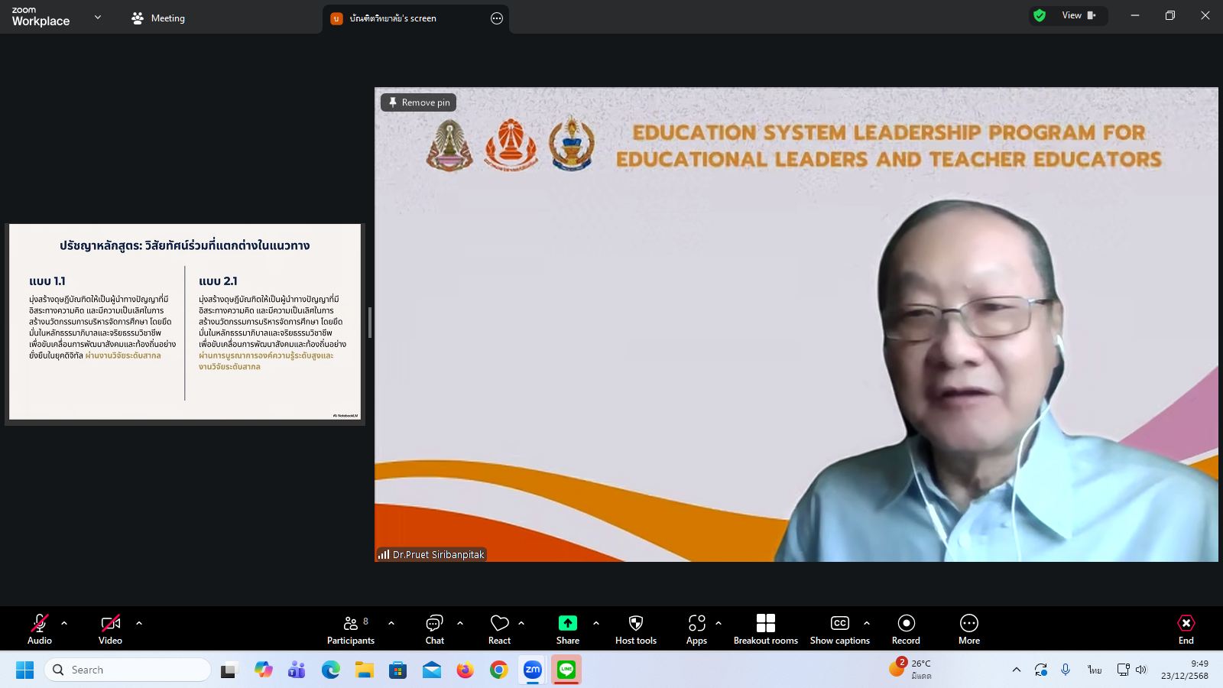1223x688 pixels.
Task: Open the Participants panel
Action: 351,628
